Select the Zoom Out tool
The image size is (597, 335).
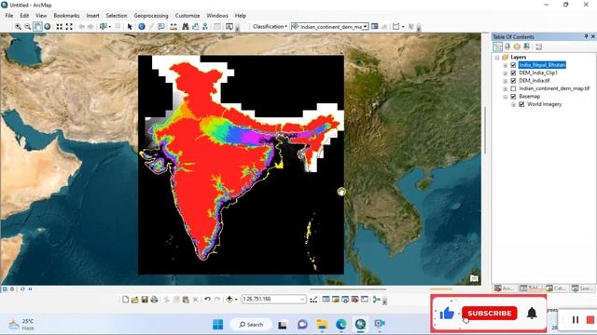click(x=27, y=27)
